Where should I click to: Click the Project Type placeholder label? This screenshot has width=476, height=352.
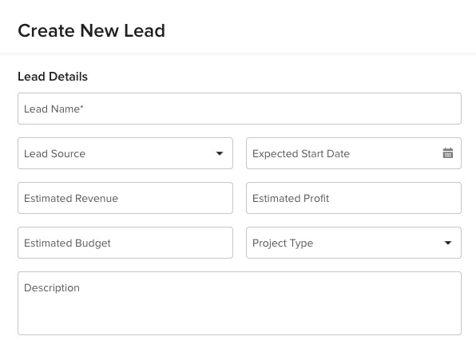coord(283,243)
